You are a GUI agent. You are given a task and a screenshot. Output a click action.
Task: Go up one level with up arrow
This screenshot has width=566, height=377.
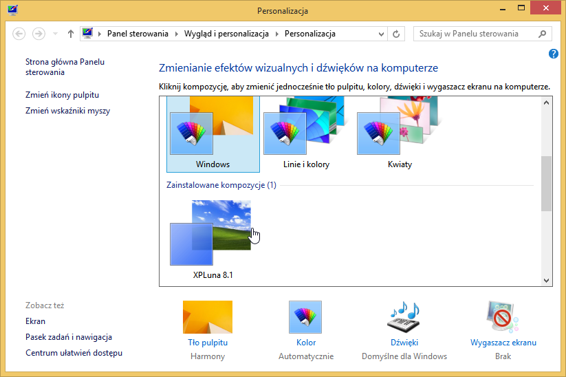[71, 34]
